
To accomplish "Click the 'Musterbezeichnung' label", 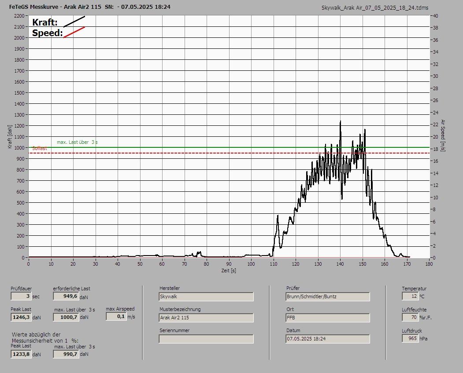I will (x=180, y=309).
